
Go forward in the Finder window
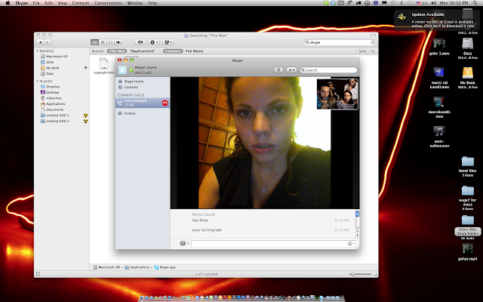click(x=48, y=42)
